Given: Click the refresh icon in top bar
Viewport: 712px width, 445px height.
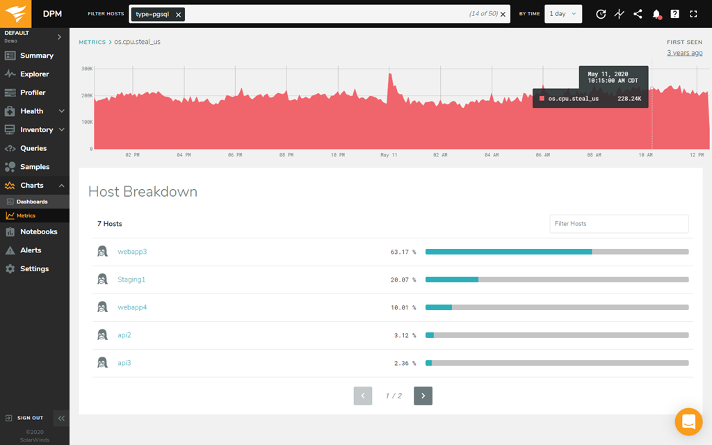Looking at the screenshot, I should pyautogui.click(x=601, y=14).
